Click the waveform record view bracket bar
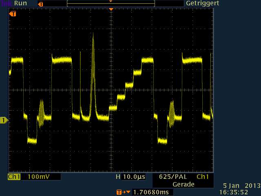Image resolution: width=261 pixels, height=196 pixels. (111, 4)
